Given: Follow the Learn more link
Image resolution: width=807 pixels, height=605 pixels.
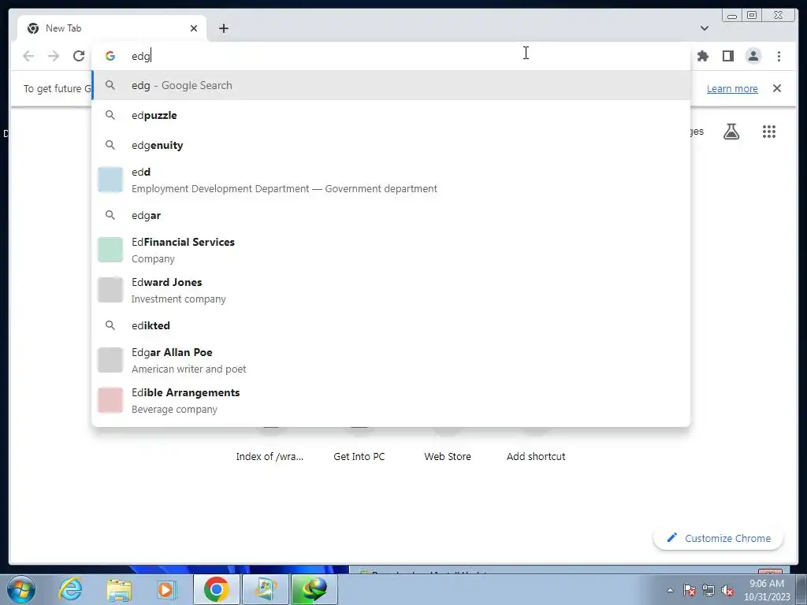Looking at the screenshot, I should click(x=732, y=88).
